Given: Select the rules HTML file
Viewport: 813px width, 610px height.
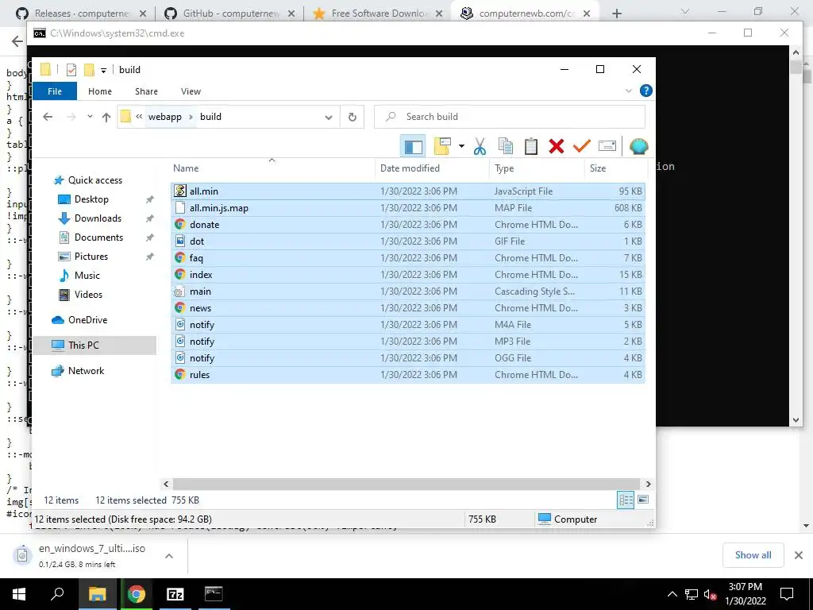Looking at the screenshot, I should coord(407,375).
